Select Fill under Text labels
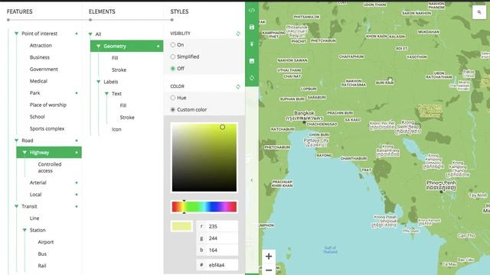The height and width of the screenshot is (275, 490). [123, 105]
